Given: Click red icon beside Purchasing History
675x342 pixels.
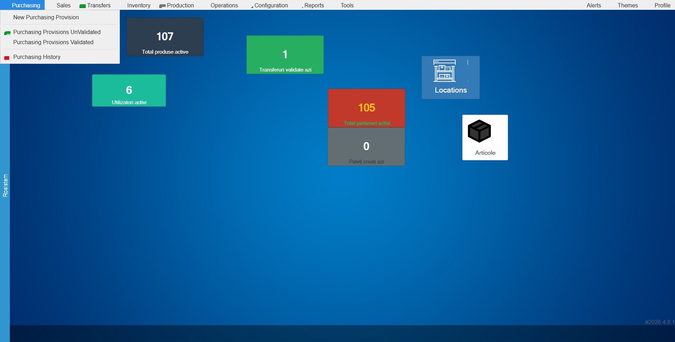Looking at the screenshot, I should pos(7,58).
